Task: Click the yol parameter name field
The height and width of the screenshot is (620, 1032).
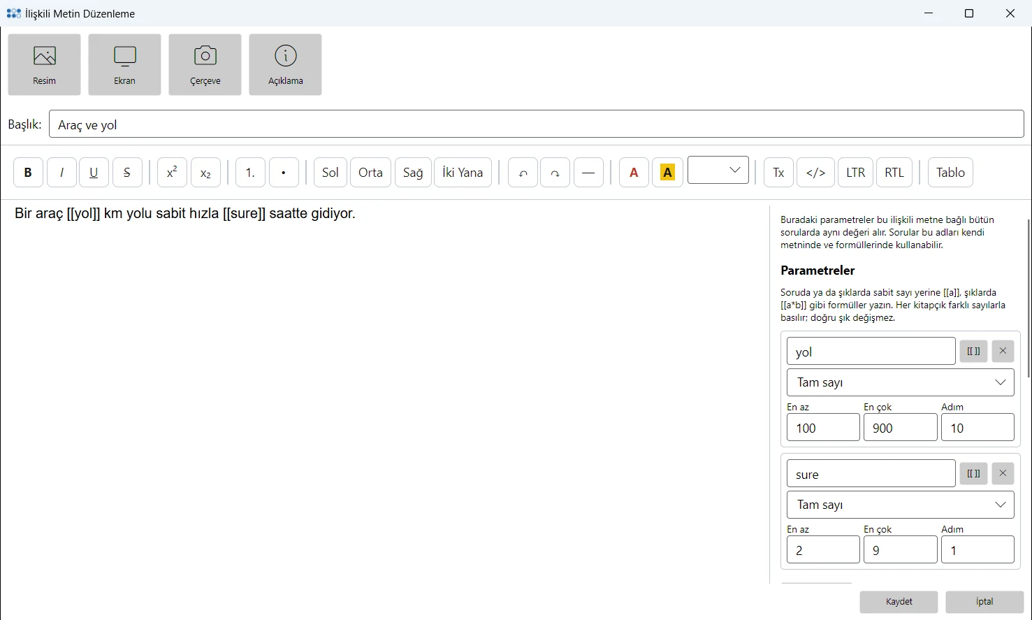Action: (871, 351)
